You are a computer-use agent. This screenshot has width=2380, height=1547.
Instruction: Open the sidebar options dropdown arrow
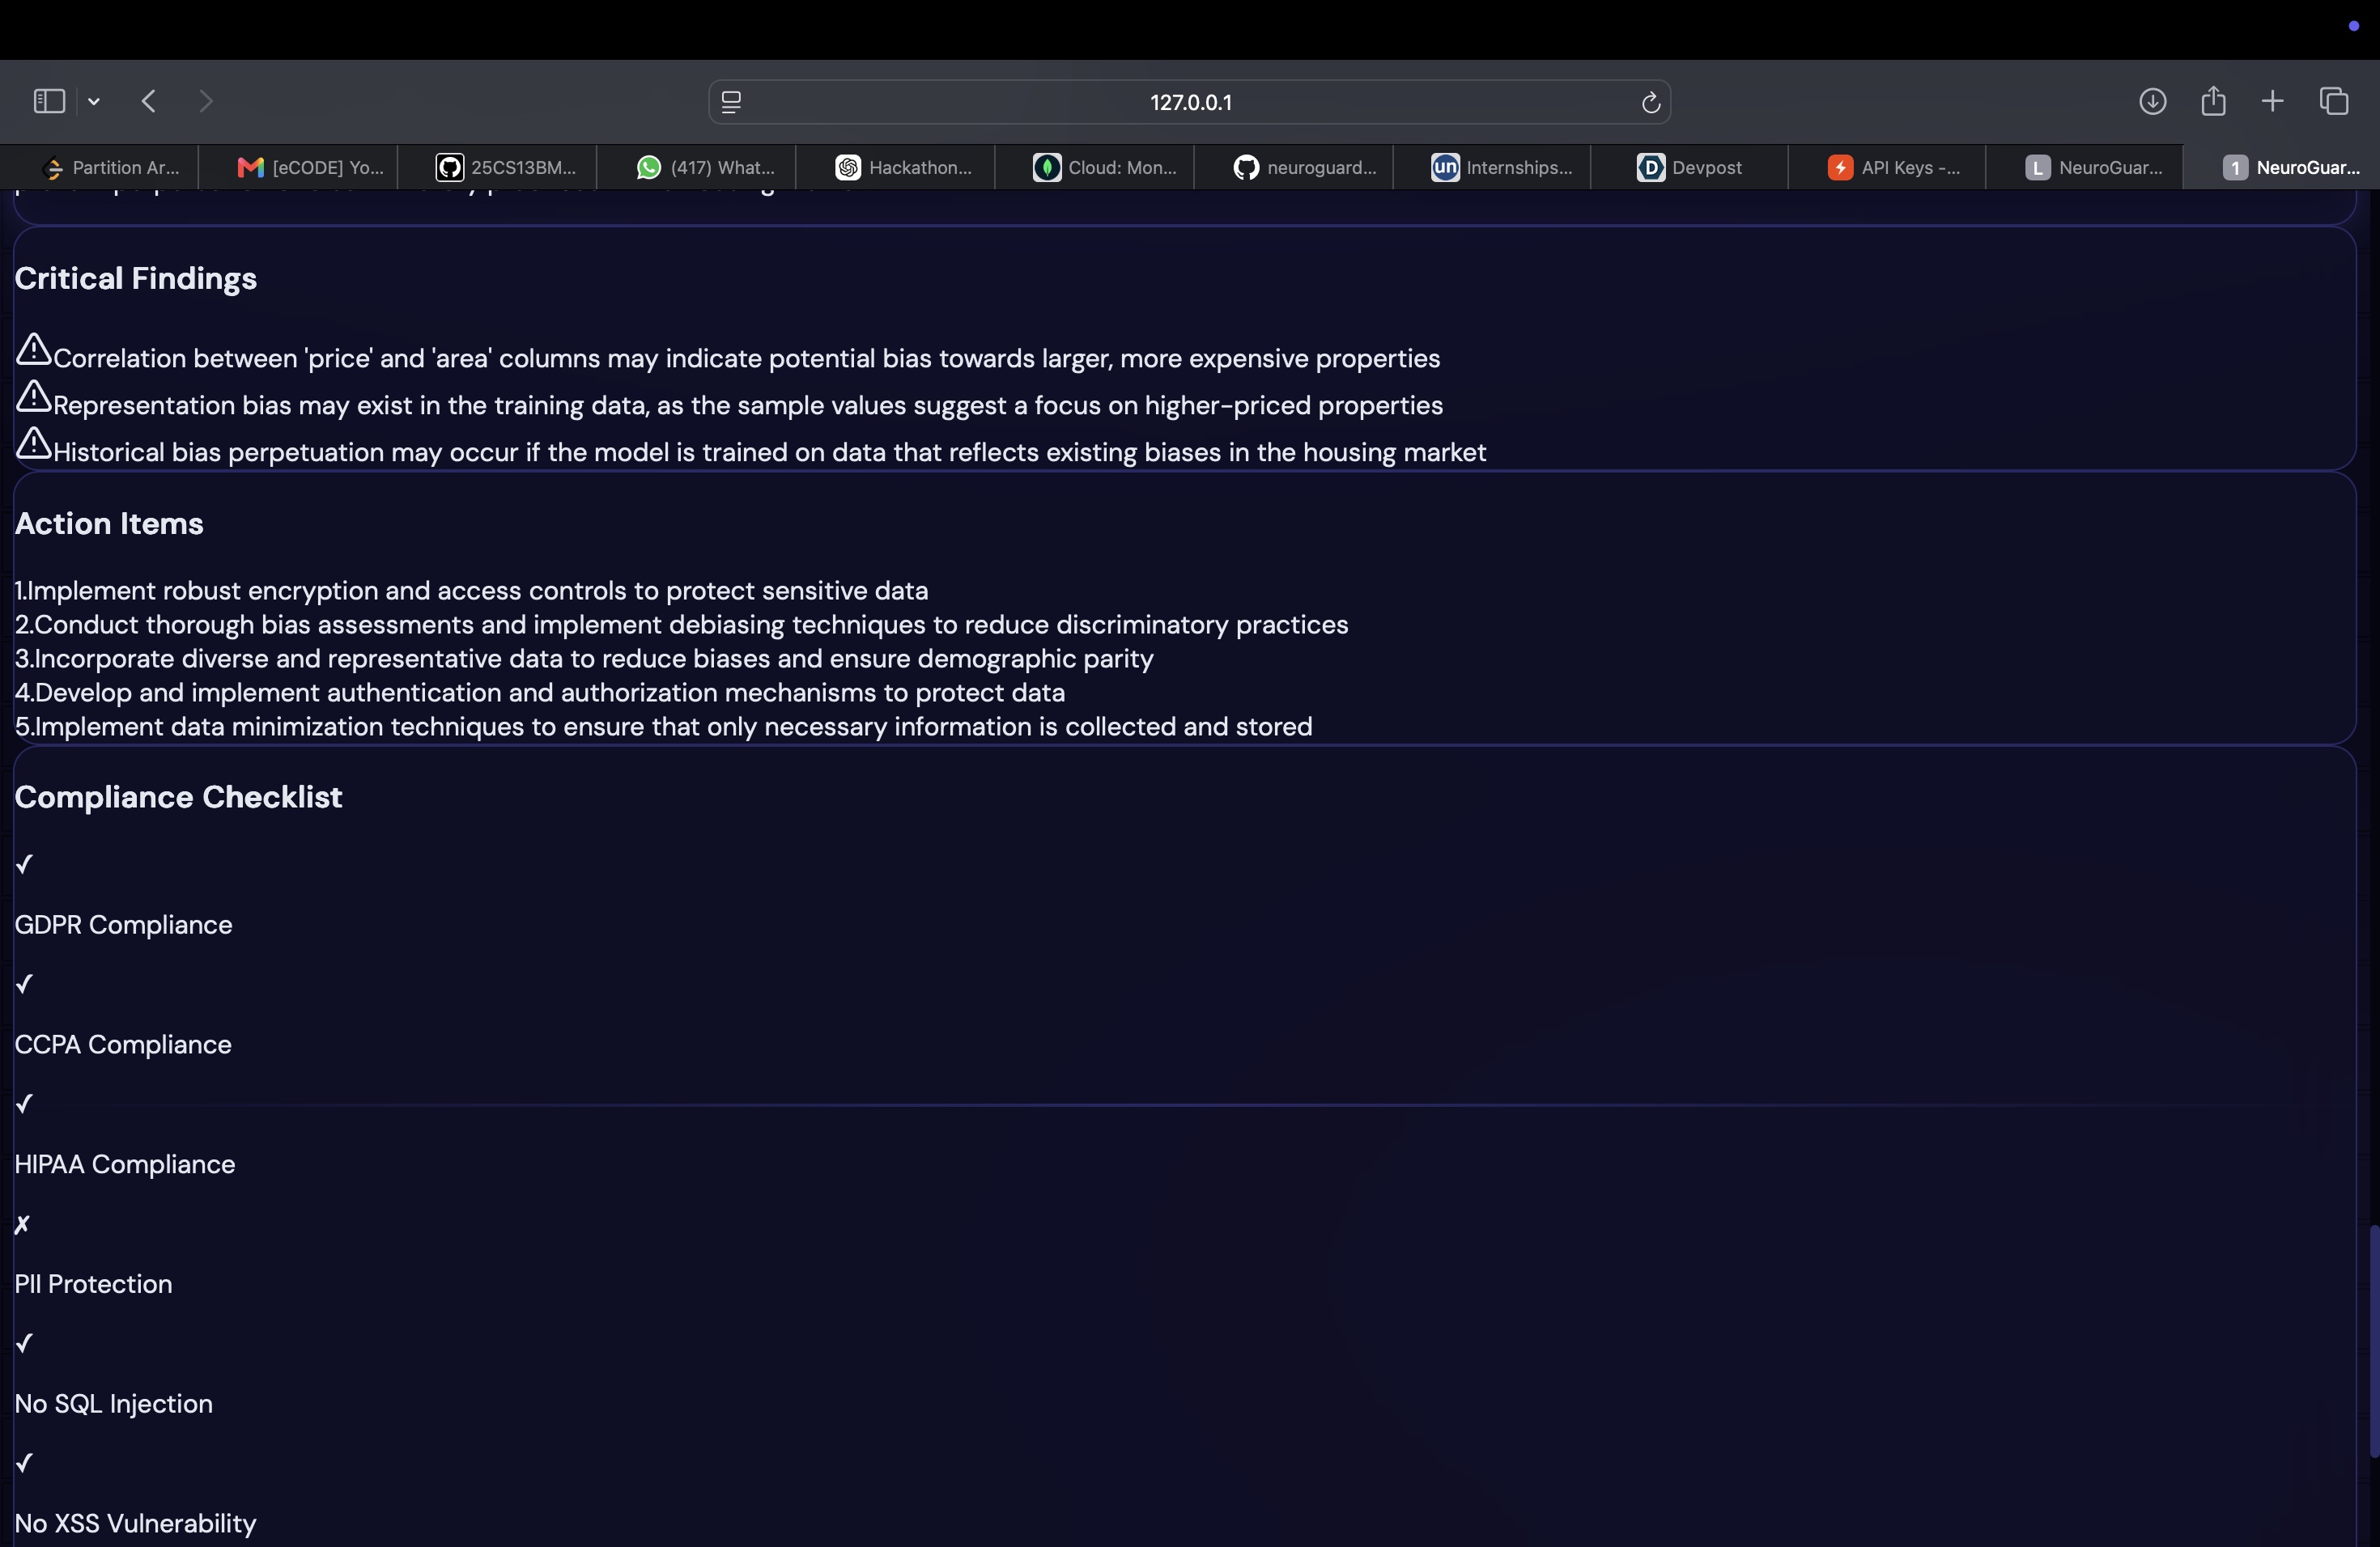(x=94, y=101)
